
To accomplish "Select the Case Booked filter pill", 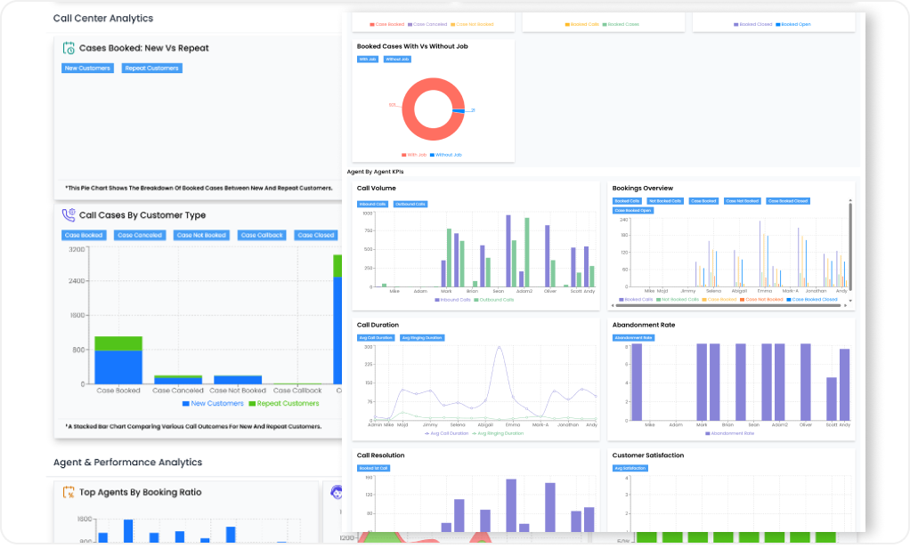I will point(83,235).
